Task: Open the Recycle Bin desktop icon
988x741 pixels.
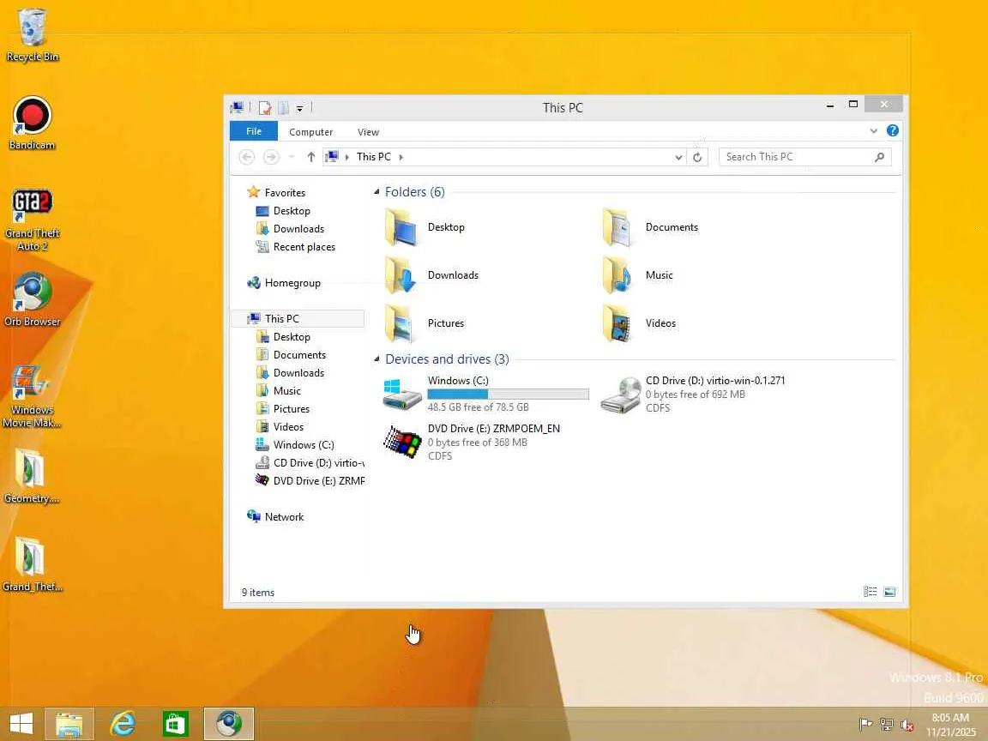Action: [x=32, y=34]
